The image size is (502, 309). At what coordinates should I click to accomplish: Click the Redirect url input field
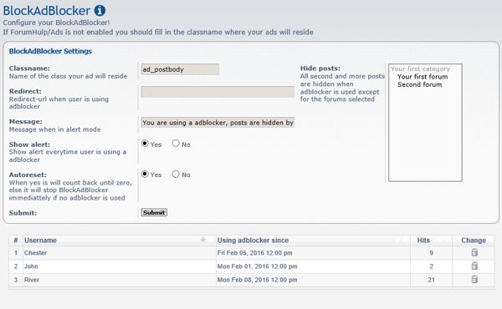click(x=218, y=92)
